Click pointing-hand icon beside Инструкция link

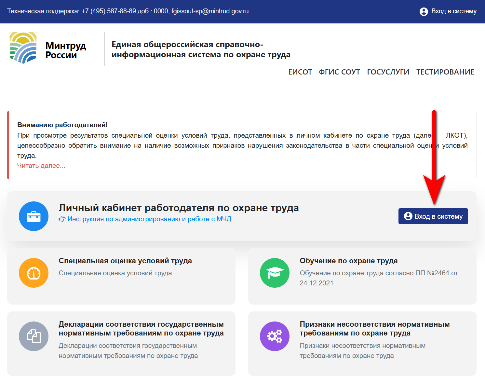tap(62, 219)
